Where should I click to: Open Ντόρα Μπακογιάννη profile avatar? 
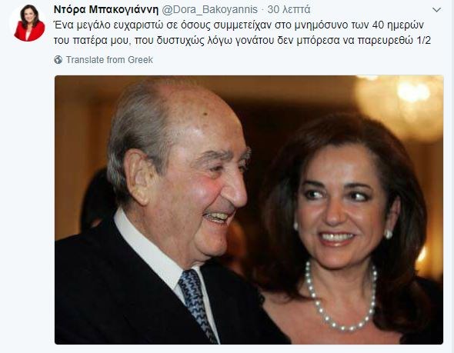29,23
